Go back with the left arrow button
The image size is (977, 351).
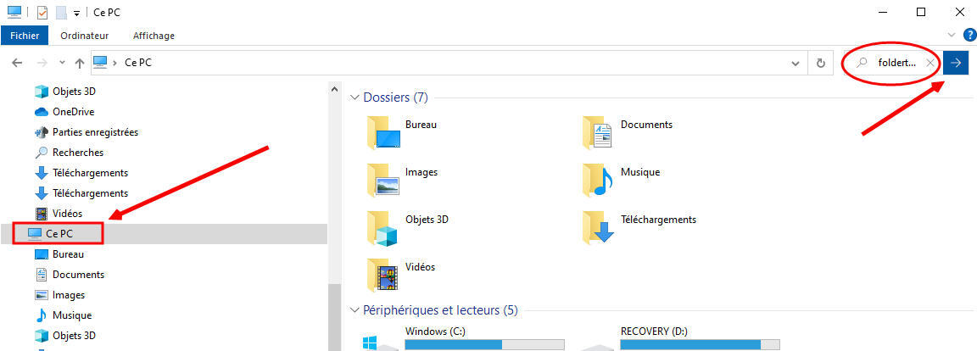coord(18,63)
